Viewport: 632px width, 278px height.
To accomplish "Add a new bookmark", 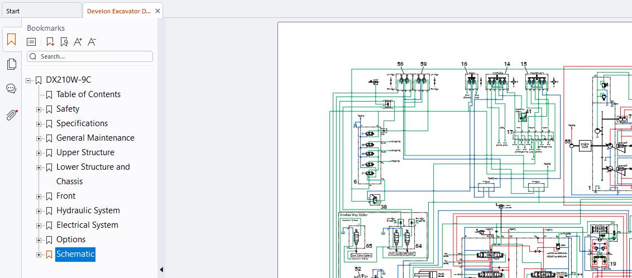I will 50,42.
